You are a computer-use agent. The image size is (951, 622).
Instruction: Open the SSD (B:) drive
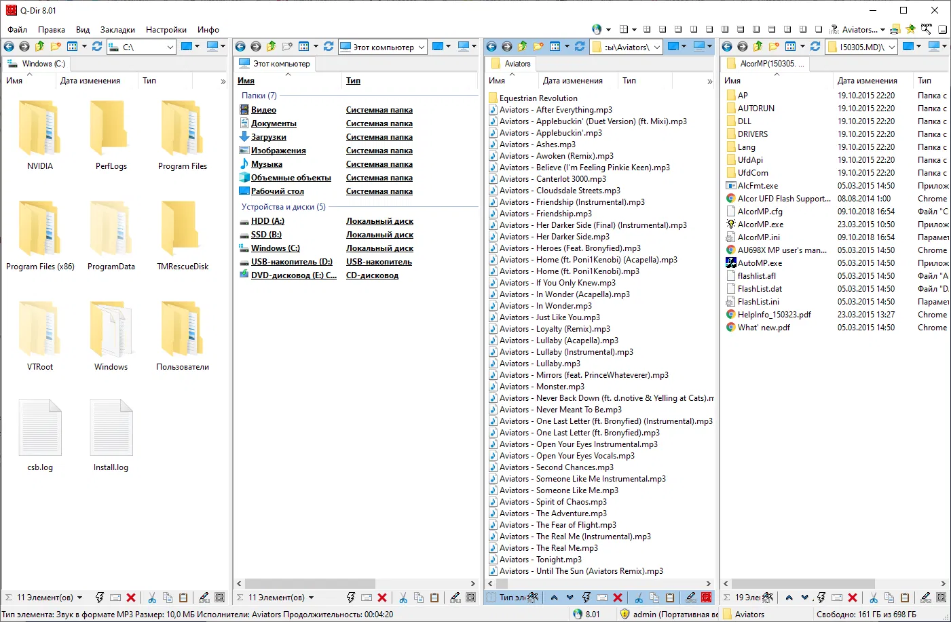point(266,235)
